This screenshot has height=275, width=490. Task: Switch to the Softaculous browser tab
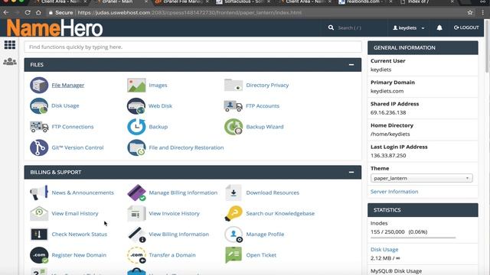243,2
